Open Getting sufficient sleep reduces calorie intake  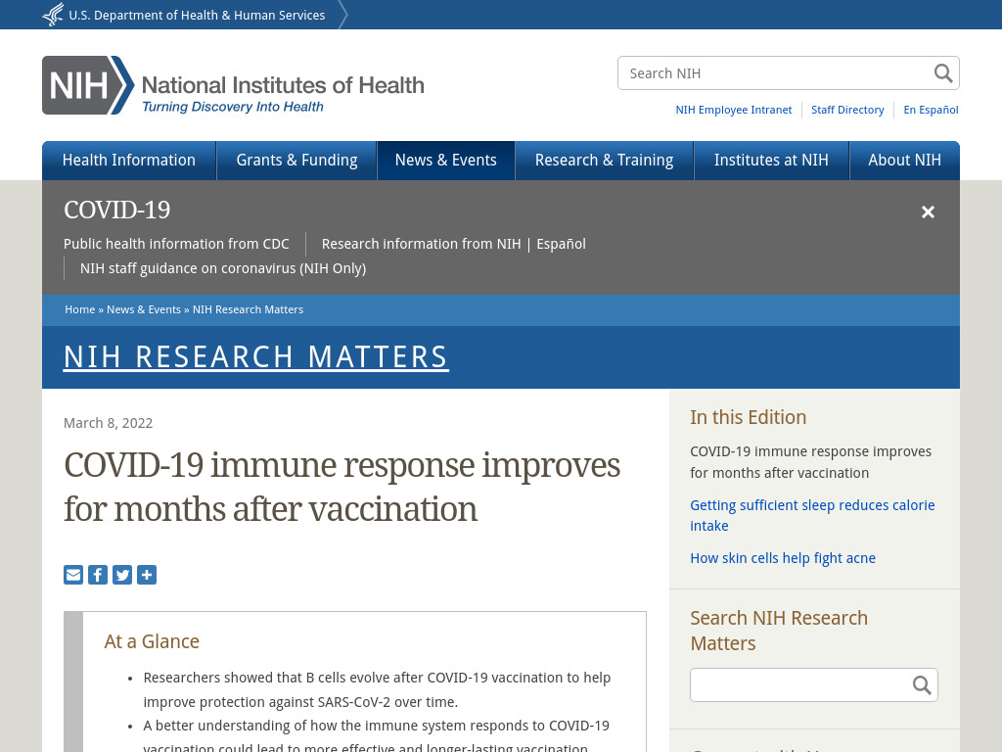(x=812, y=515)
